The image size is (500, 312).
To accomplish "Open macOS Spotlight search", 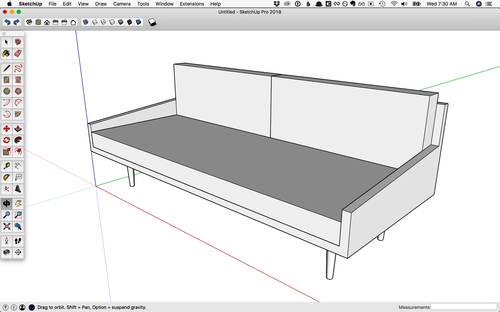I will click(467, 4).
